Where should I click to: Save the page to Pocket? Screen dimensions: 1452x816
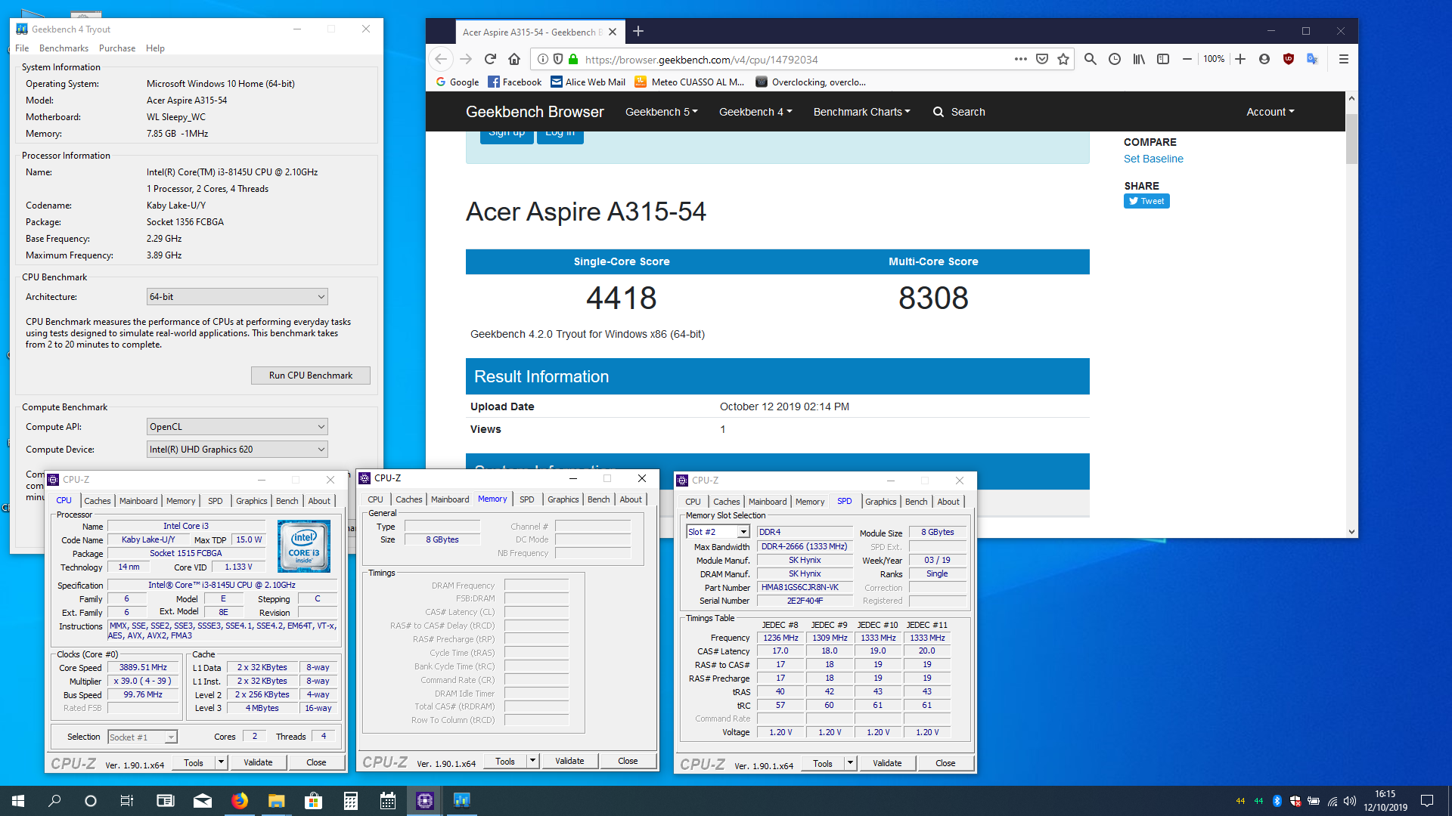(1042, 59)
